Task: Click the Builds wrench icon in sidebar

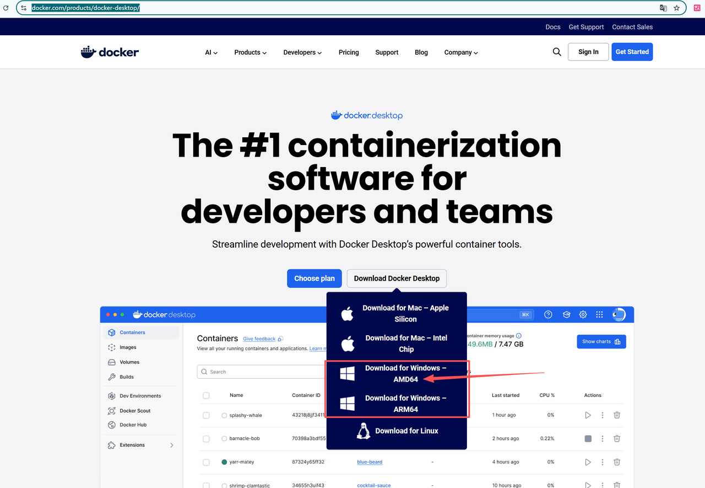Action: tap(112, 377)
